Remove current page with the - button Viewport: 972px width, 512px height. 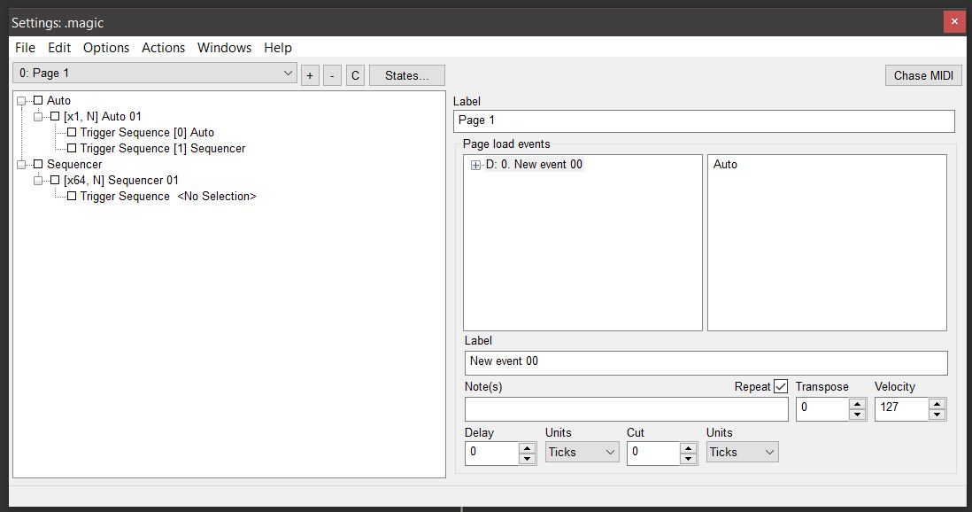click(x=332, y=74)
